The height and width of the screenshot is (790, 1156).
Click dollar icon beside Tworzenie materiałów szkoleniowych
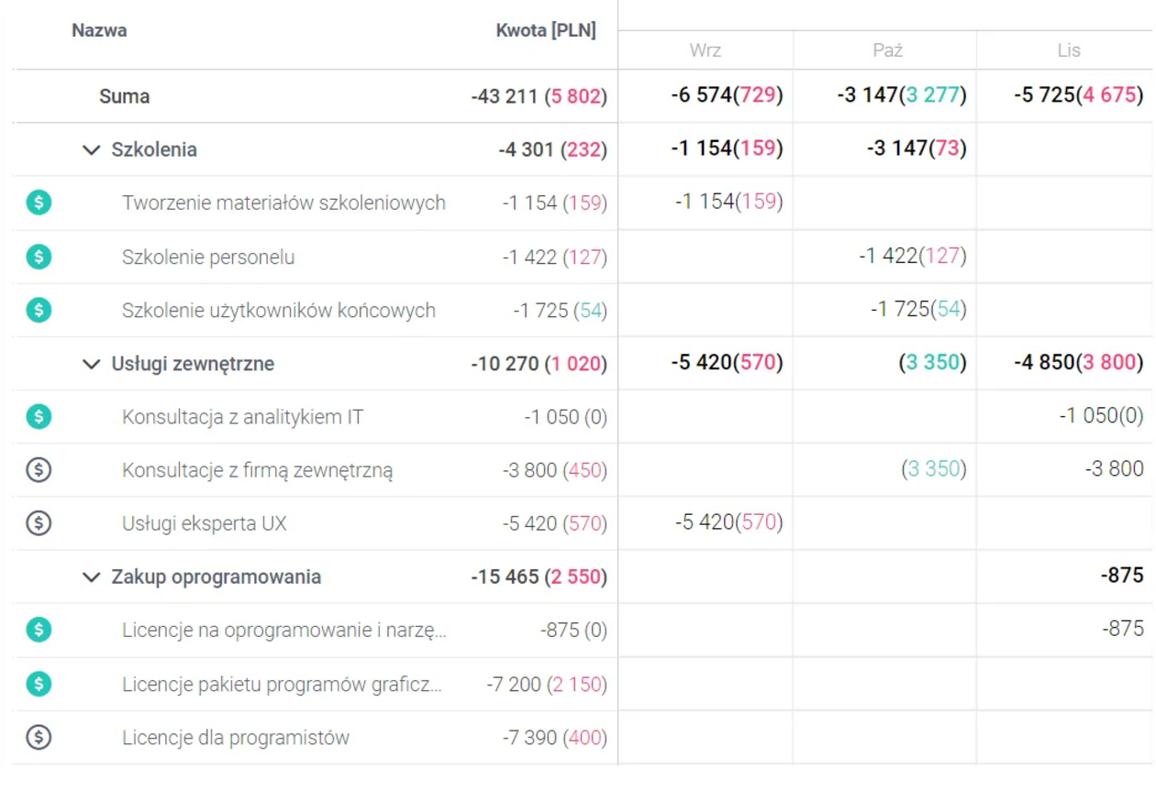(x=39, y=203)
